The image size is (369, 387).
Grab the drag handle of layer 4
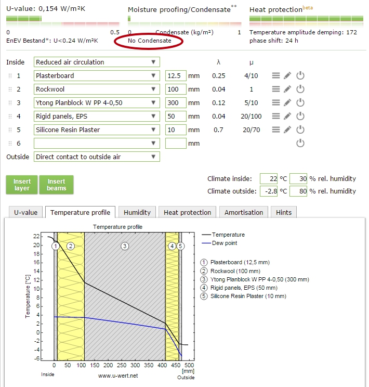10,117
